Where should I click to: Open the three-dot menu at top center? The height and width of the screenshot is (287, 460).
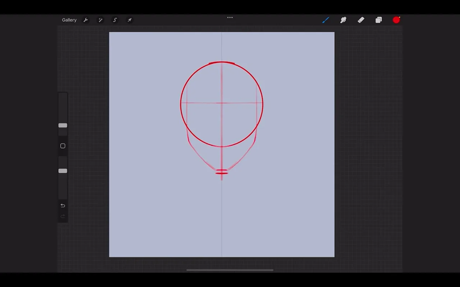pos(230,17)
